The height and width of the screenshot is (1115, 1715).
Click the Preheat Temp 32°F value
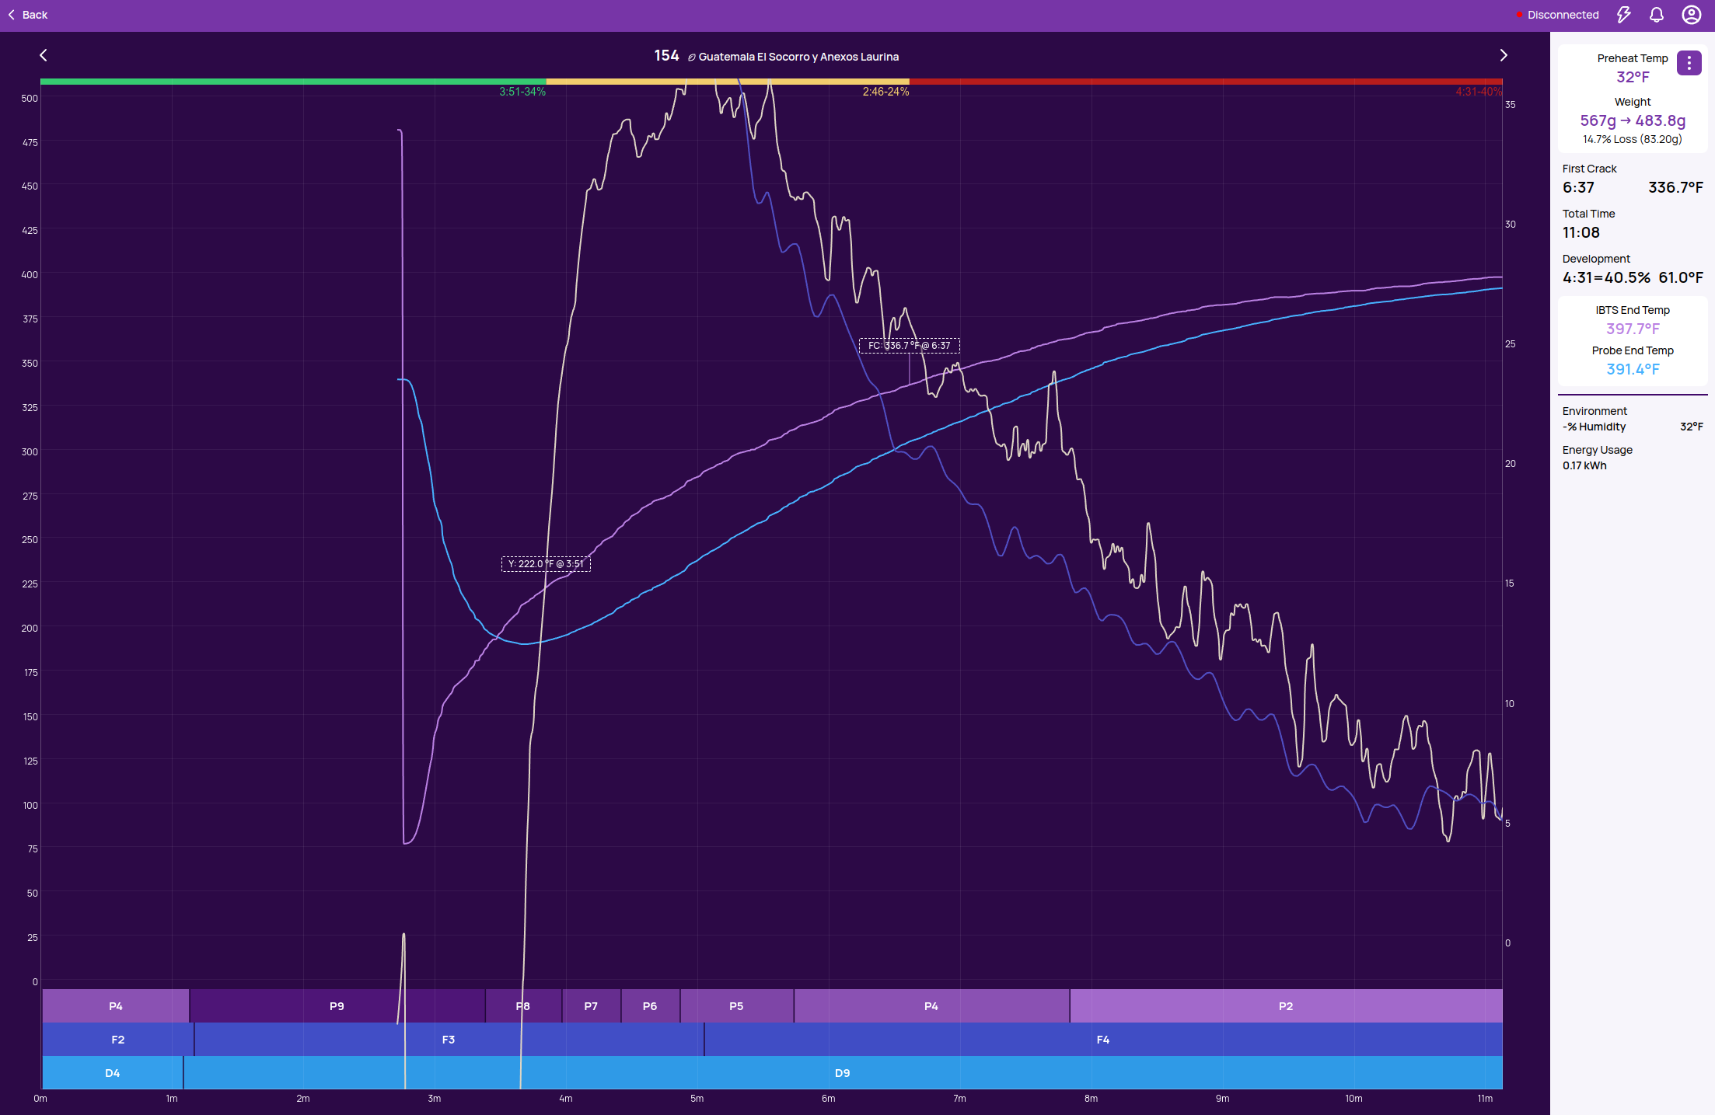1633,77
